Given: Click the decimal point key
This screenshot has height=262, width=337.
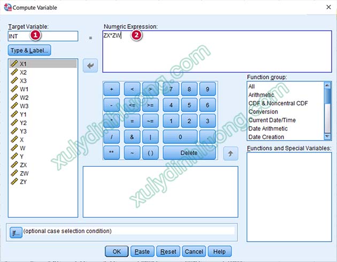Looking at the screenshot, I should pyautogui.click(x=208, y=136).
